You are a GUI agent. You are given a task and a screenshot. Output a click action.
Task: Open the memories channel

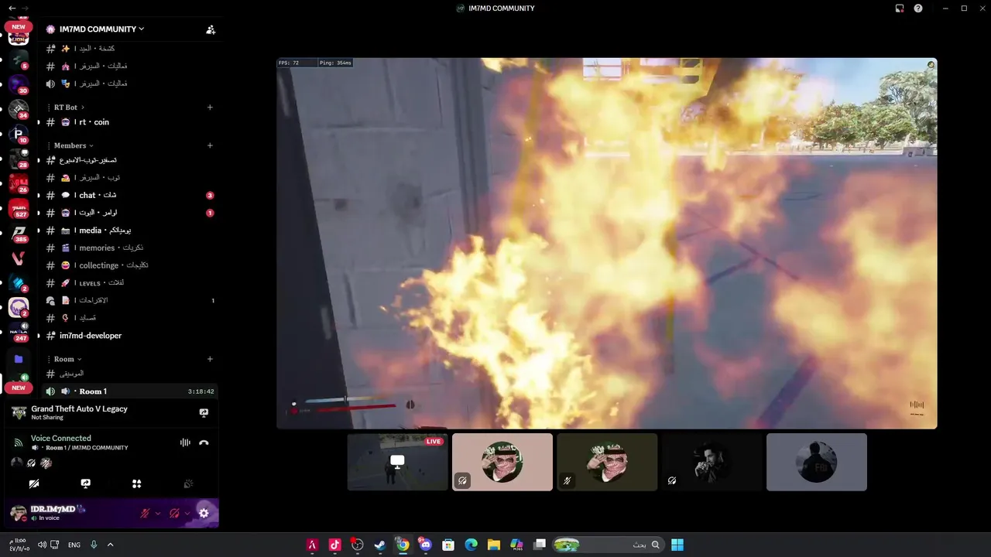pyautogui.click(x=129, y=248)
